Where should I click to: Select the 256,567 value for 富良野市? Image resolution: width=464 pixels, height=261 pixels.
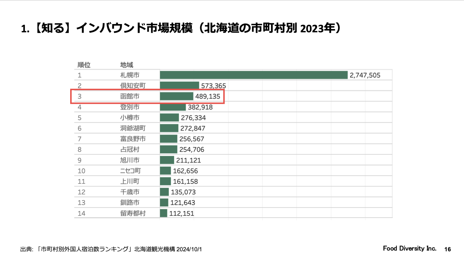click(191, 139)
